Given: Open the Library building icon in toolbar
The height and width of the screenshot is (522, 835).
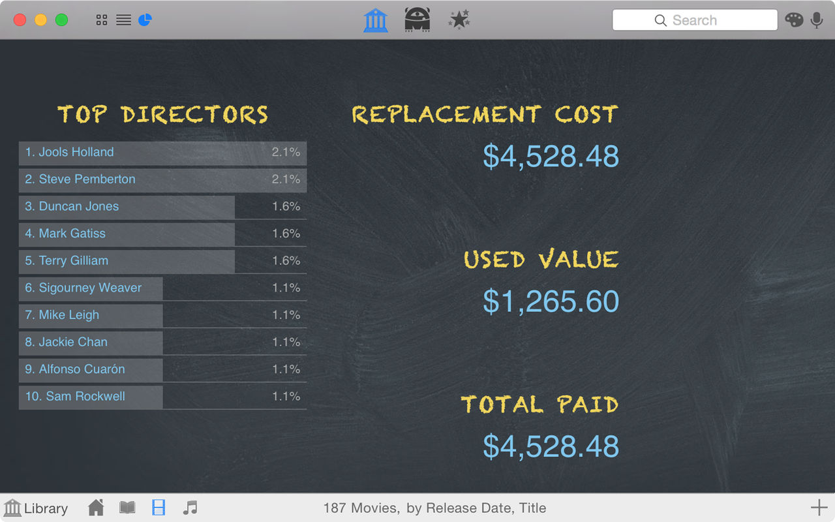Looking at the screenshot, I should click(x=376, y=20).
